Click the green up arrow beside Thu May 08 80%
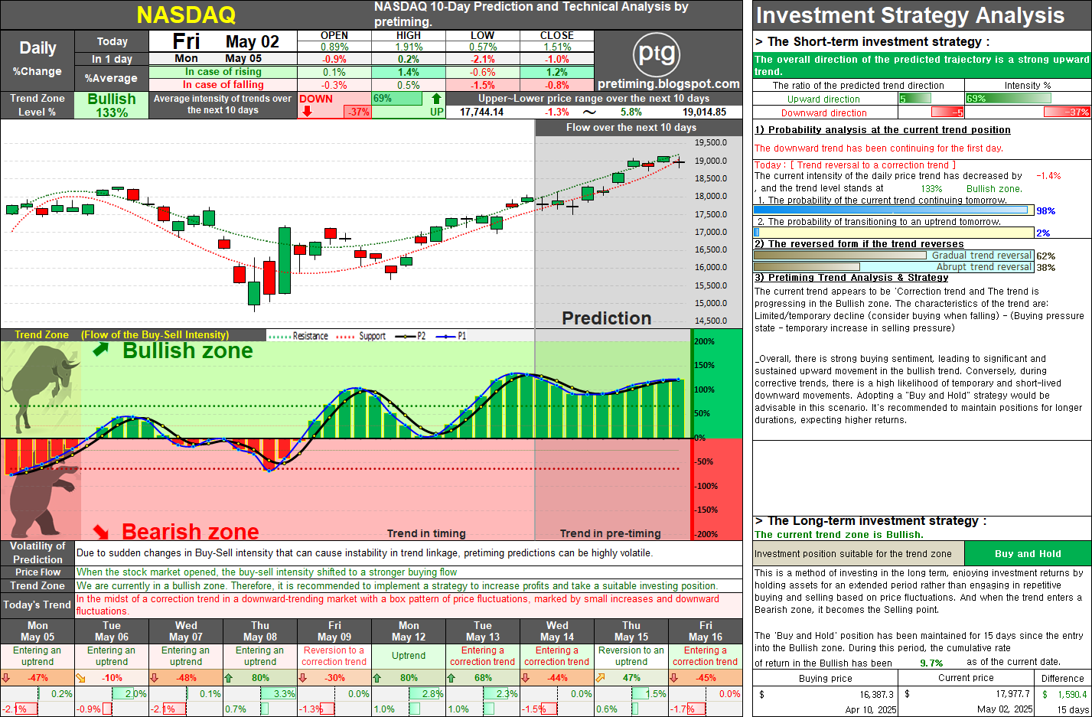This screenshot has width=1092, height=717. [x=229, y=678]
